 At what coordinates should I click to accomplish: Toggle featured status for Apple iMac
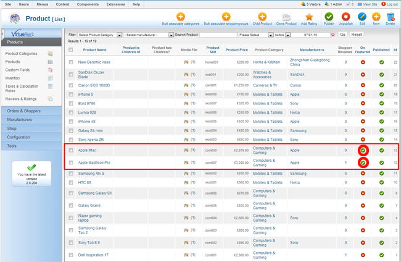363,150
